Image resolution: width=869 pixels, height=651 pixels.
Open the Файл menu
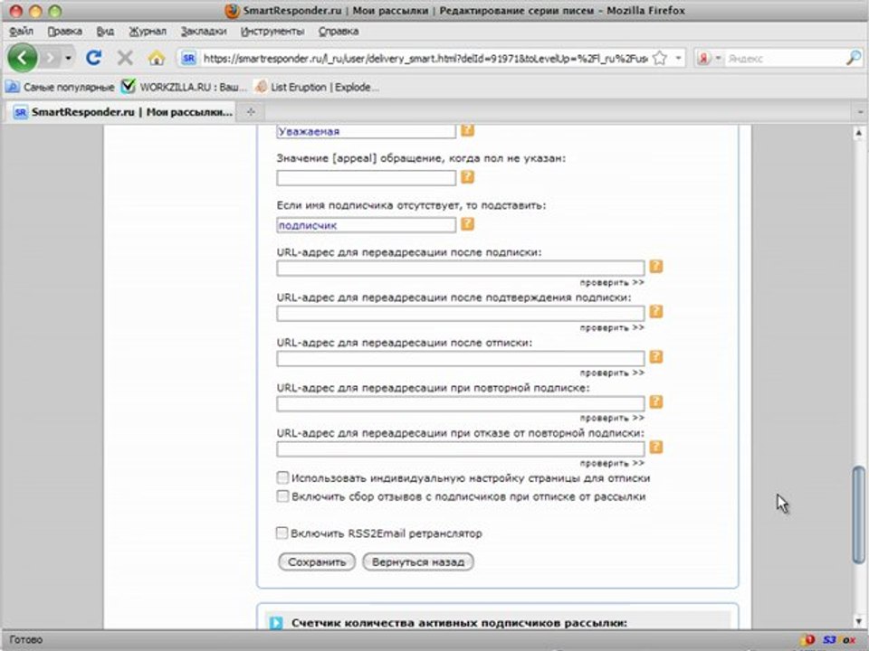[x=22, y=31]
